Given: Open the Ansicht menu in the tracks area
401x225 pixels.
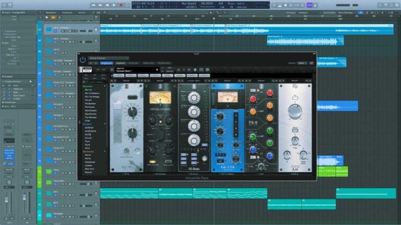Looking at the screenshot, I should pyautogui.click(x=82, y=12).
